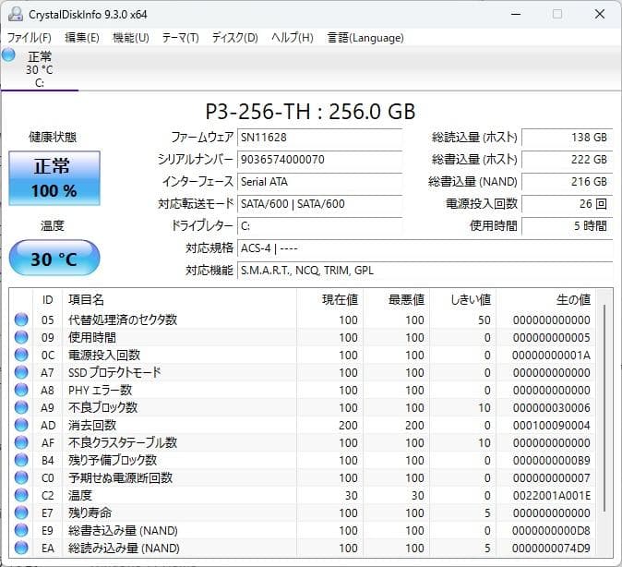Viewport: 622px width, 567px height.
Task: Click the features field S.M.A.R.T., NCQ, TRIM, GPL
Action: [425, 271]
